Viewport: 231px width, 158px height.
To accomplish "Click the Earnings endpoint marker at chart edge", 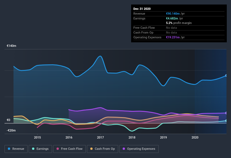I will tap(226, 121).
